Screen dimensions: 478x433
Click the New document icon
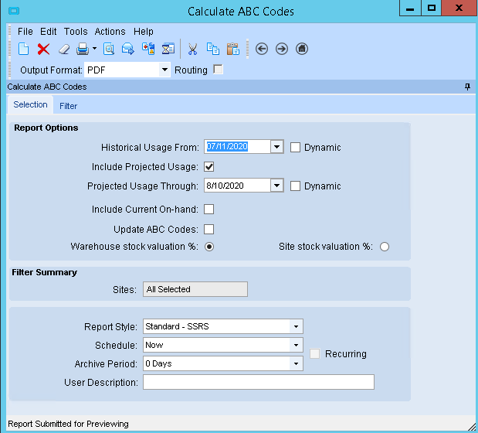(x=24, y=49)
